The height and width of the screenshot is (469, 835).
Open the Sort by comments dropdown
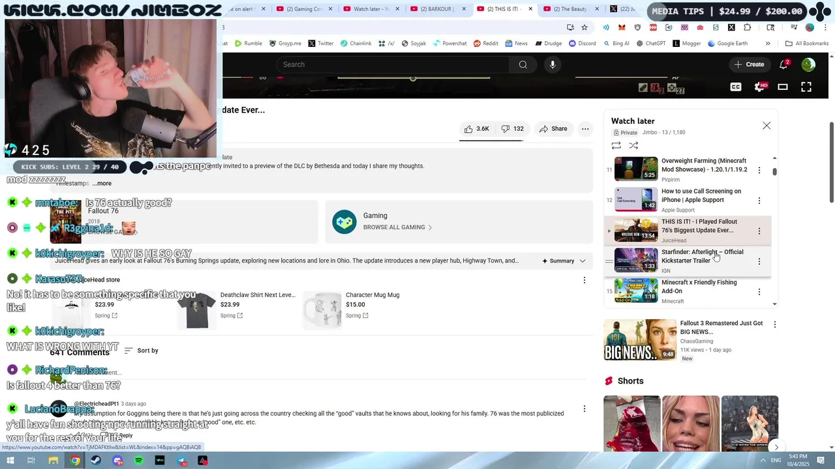pyautogui.click(x=142, y=350)
